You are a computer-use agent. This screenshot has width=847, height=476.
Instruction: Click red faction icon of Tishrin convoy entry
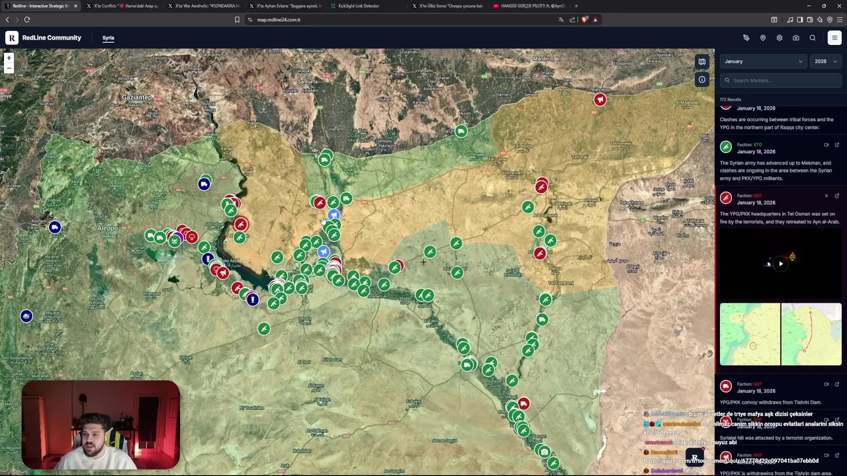click(x=726, y=387)
